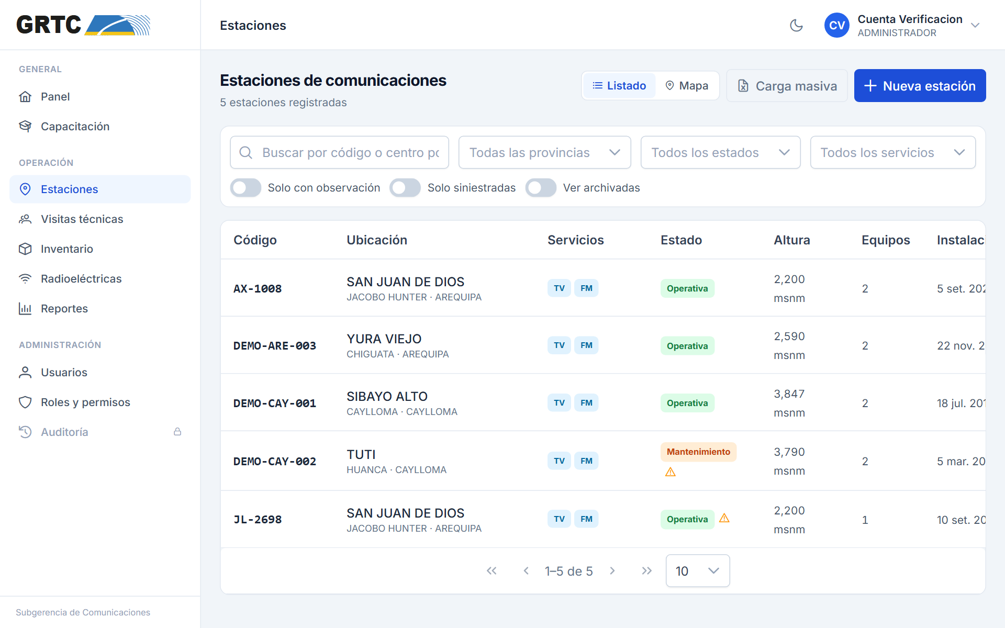Click Mantenimiento status badge
Screen dimensions: 1005x628
[698, 452]
